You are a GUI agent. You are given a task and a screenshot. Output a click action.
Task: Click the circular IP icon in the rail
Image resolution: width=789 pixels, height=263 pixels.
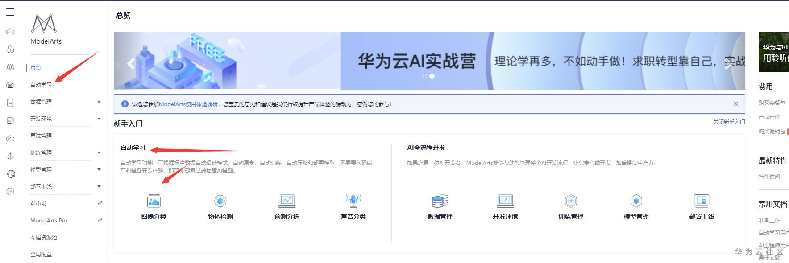click(x=10, y=192)
